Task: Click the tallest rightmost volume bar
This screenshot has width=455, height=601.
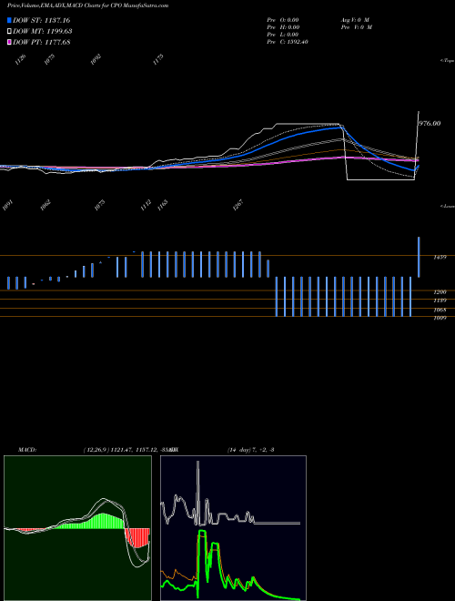Action: tap(419, 257)
